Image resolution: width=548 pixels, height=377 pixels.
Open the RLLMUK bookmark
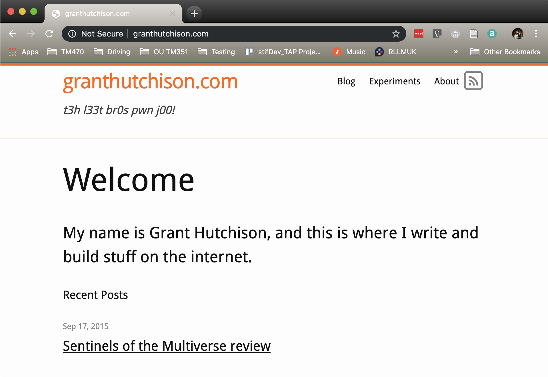pos(395,52)
